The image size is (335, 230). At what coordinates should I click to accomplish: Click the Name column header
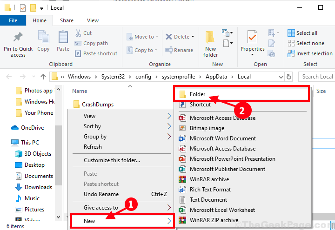pos(80,91)
